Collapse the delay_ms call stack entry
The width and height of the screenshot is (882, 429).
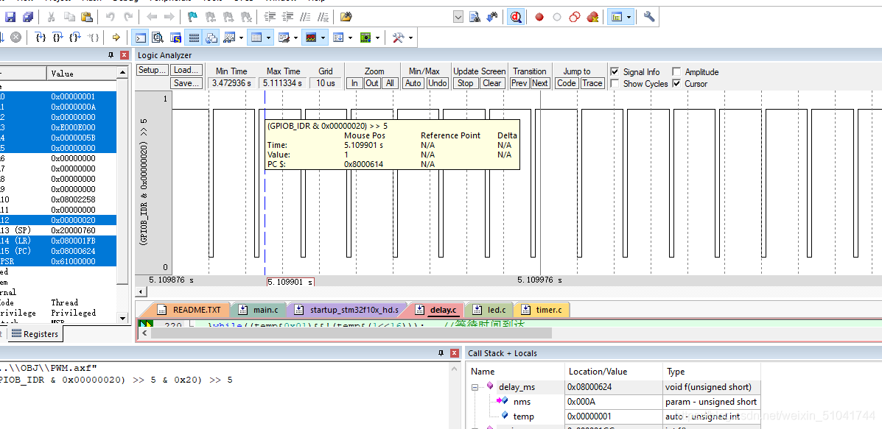[x=475, y=387]
